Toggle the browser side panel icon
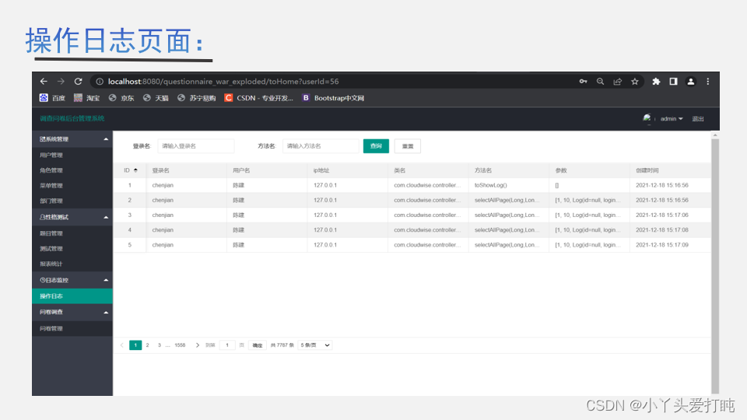 pos(673,82)
